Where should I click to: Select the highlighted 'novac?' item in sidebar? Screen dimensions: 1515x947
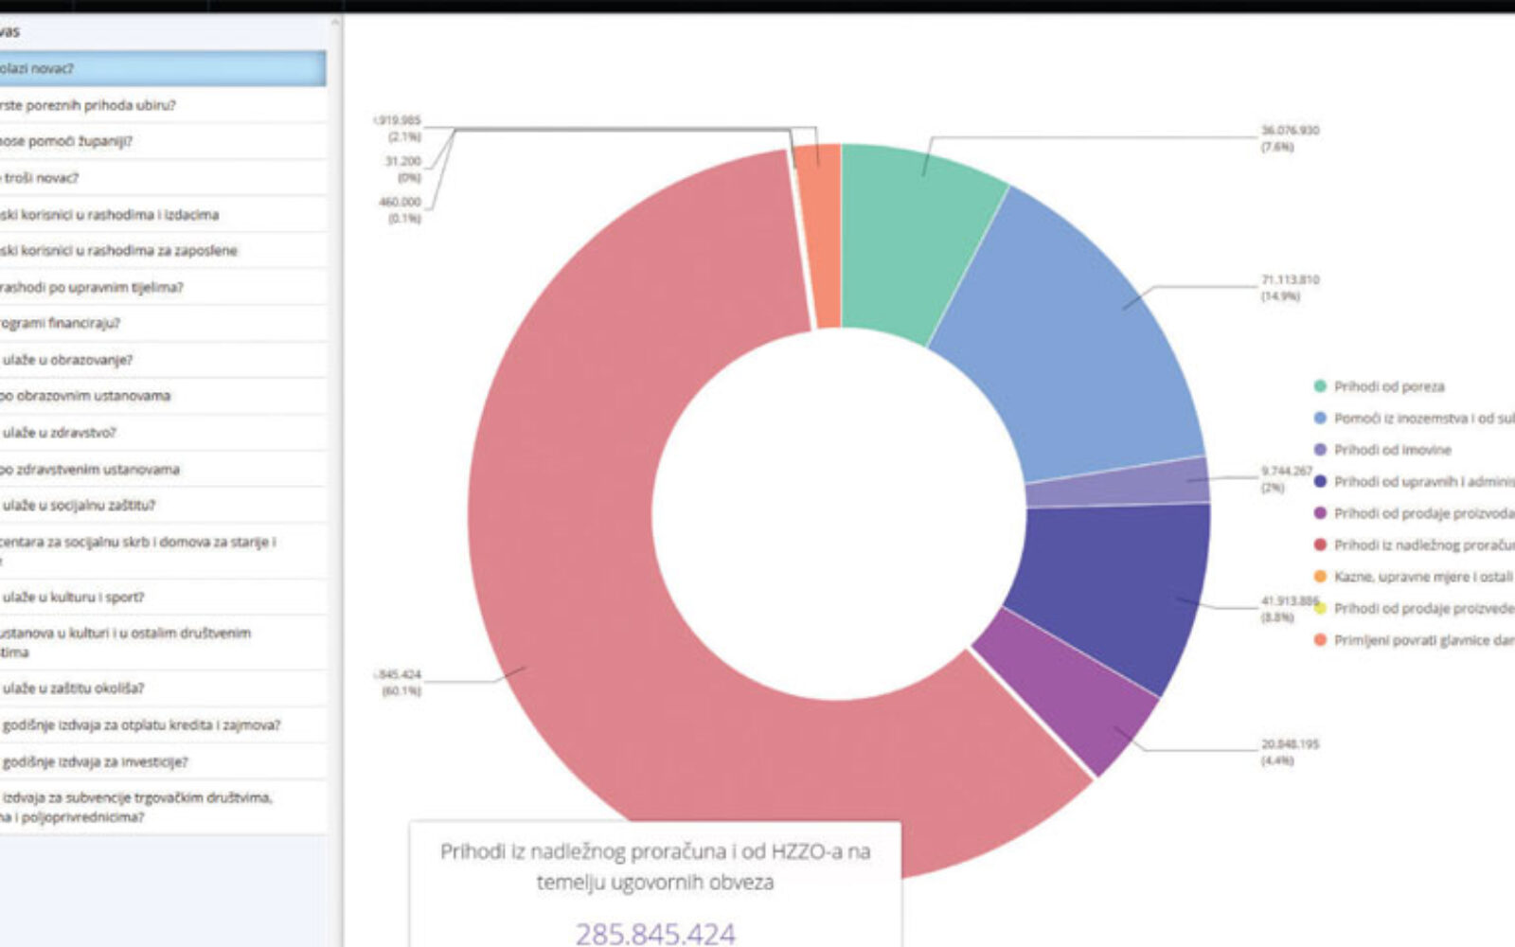pyautogui.click(x=161, y=68)
